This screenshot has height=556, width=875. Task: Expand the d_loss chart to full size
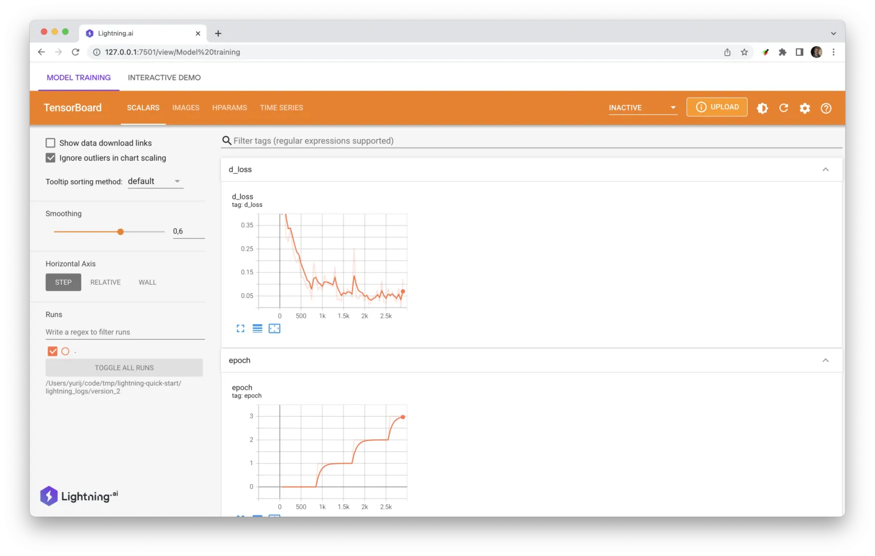[240, 329]
